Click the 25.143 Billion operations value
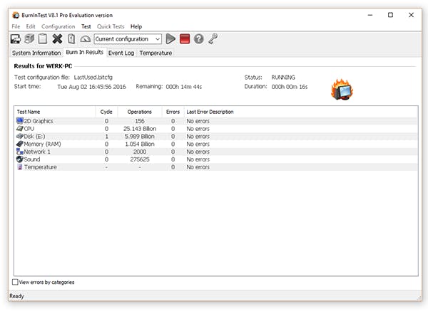This screenshot has width=428, height=311. 140,129
